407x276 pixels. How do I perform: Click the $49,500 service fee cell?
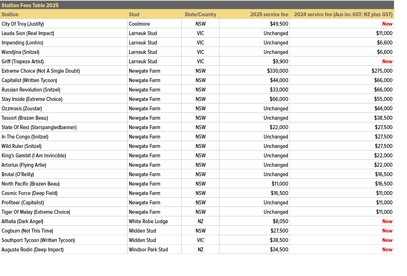[x=279, y=24]
